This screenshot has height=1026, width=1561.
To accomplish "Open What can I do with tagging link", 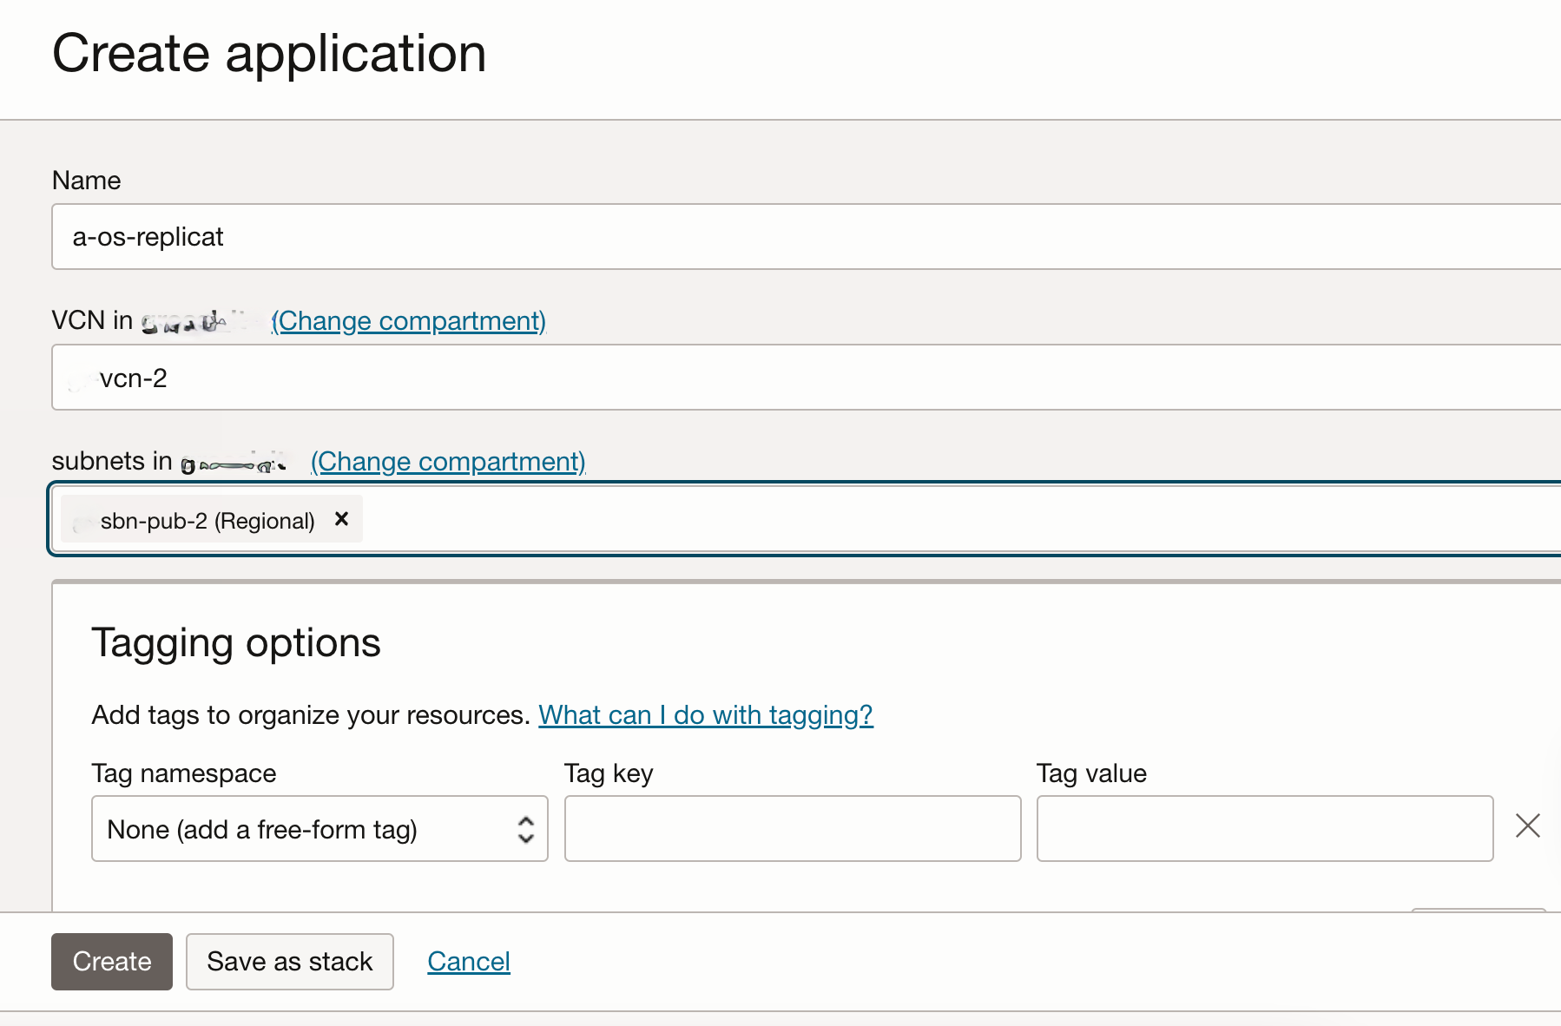I will (706, 715).
